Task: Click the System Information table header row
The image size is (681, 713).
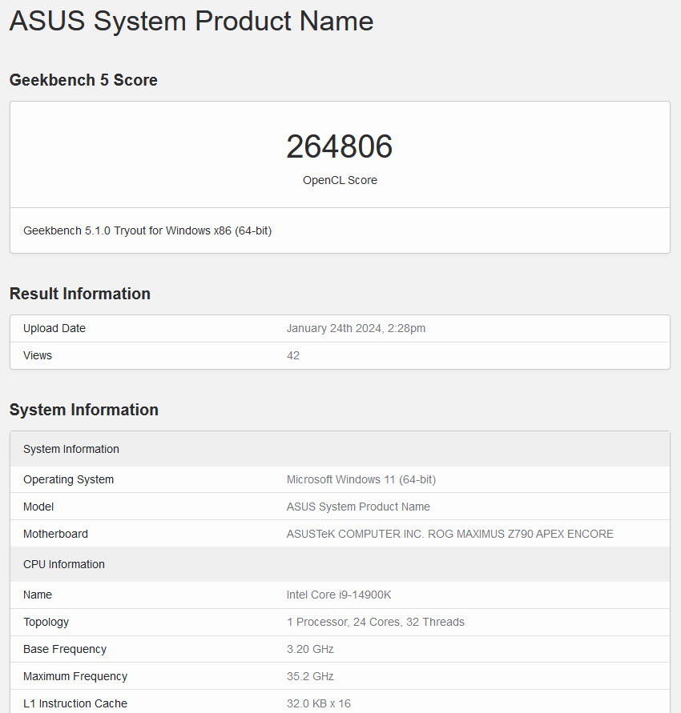Action: point(71,449)
